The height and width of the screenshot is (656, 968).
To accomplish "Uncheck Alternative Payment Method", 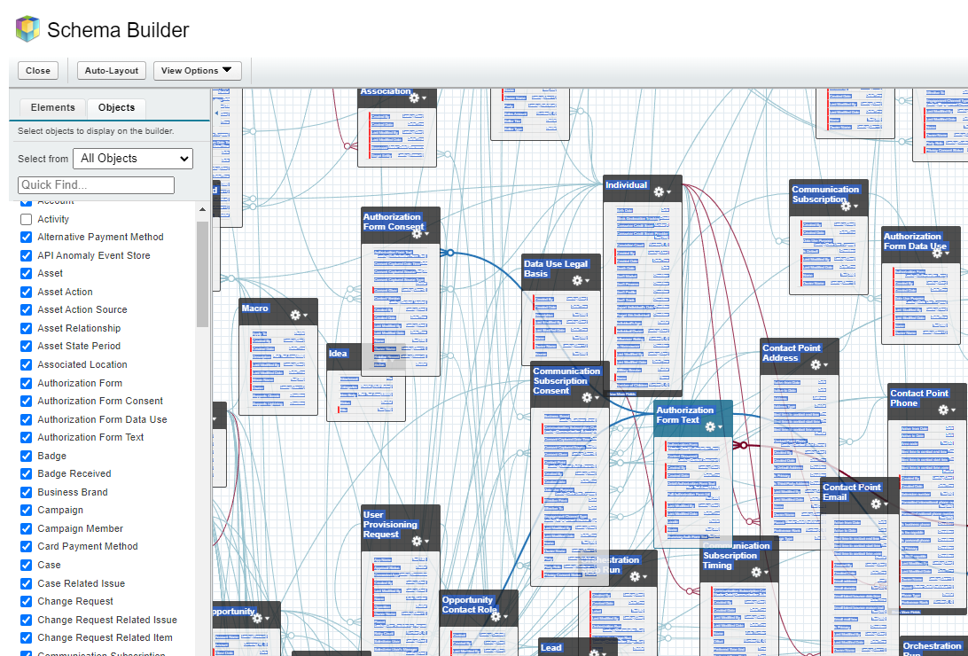I will (26, 237).
